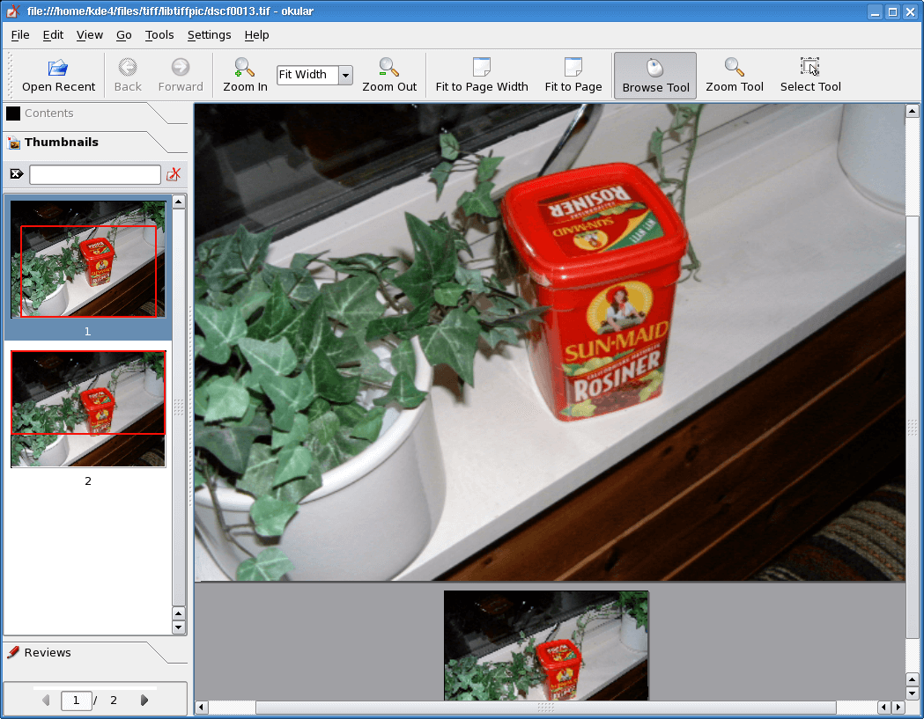Clear the thumbnail filter text
The height and width of the screenshot is (719, 924).
click(x=174, y=173)
